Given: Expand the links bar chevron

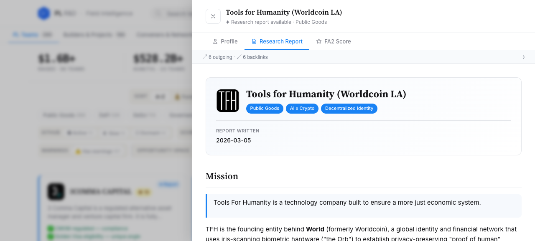Looking at the screenshot, I should 524,57.
